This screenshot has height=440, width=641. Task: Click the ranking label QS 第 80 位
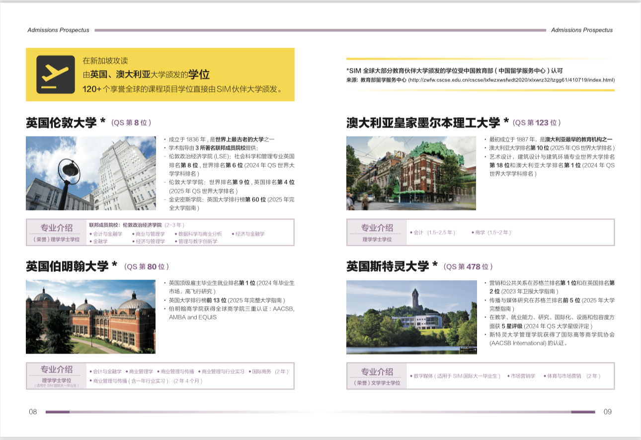(147, 267)
